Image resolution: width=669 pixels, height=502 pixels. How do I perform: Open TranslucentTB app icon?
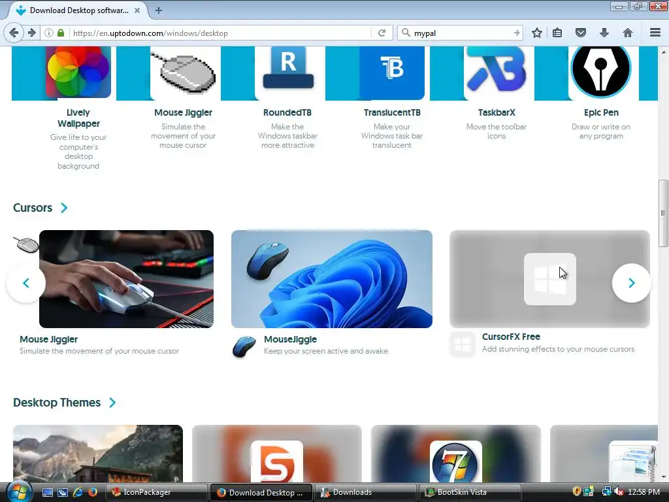392,72
